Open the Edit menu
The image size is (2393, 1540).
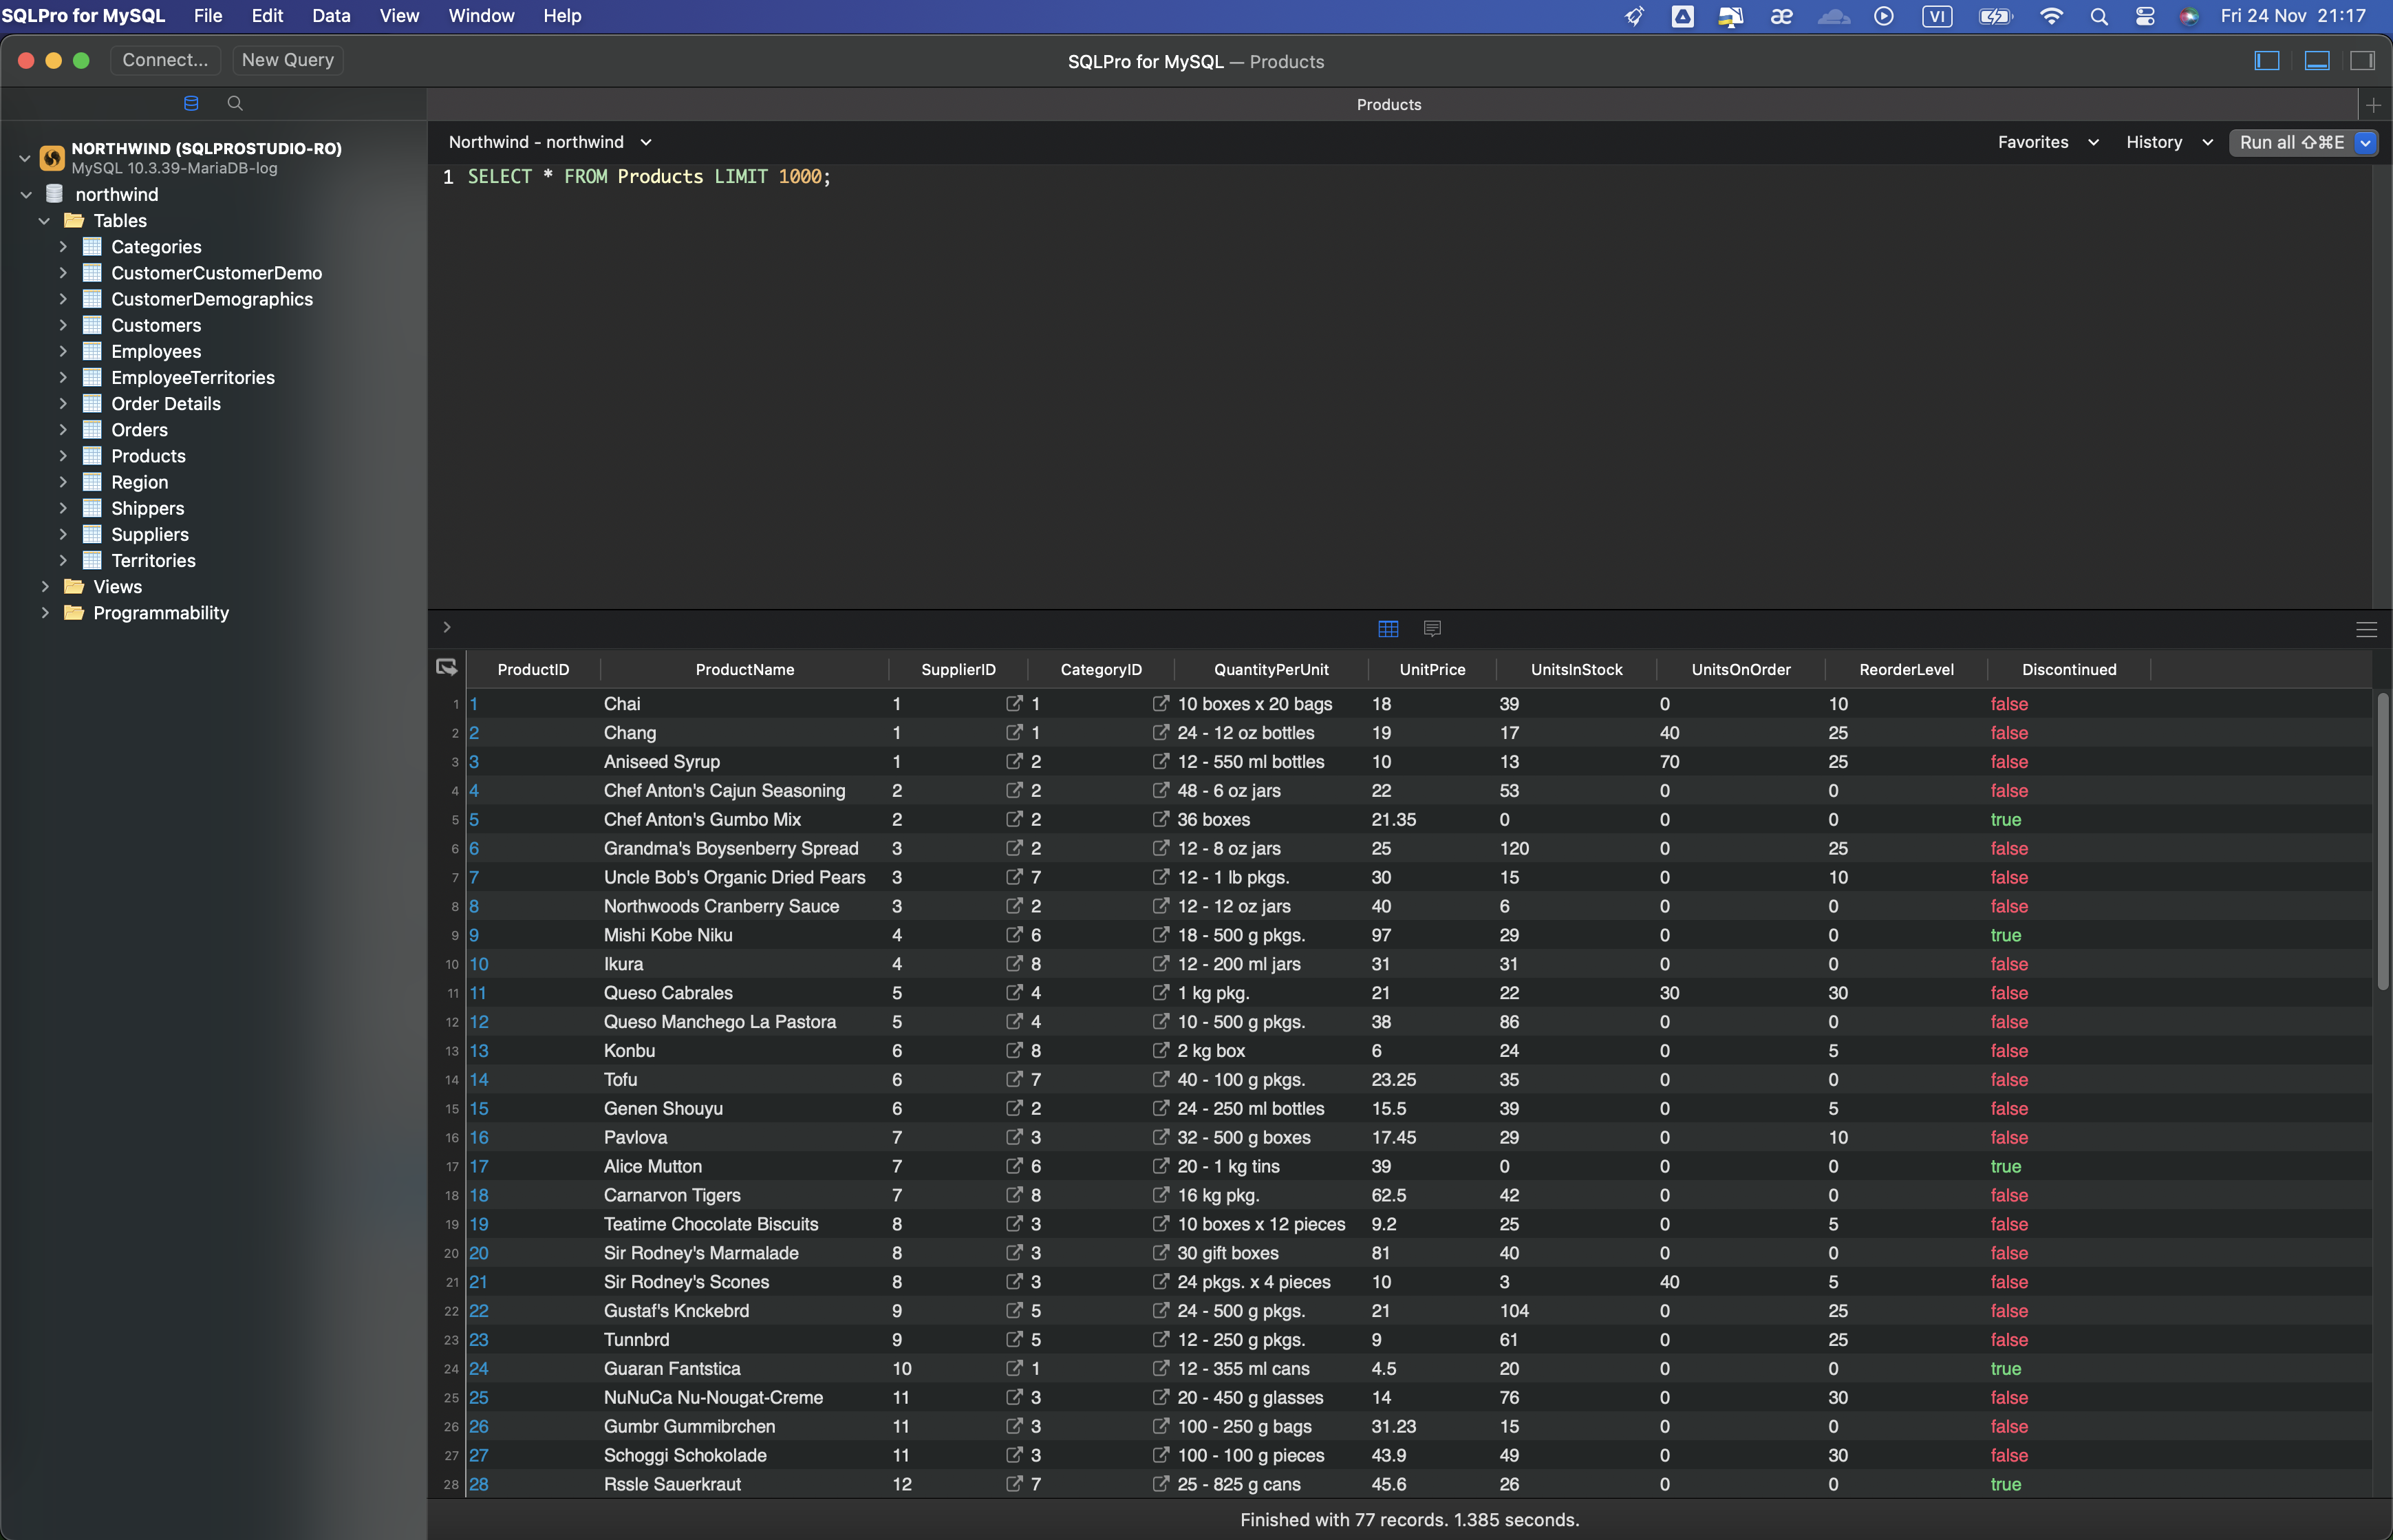point(267,16)
